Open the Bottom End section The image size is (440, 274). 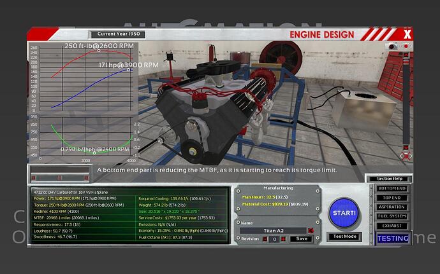pyautogui.click(x=391, y=189)
